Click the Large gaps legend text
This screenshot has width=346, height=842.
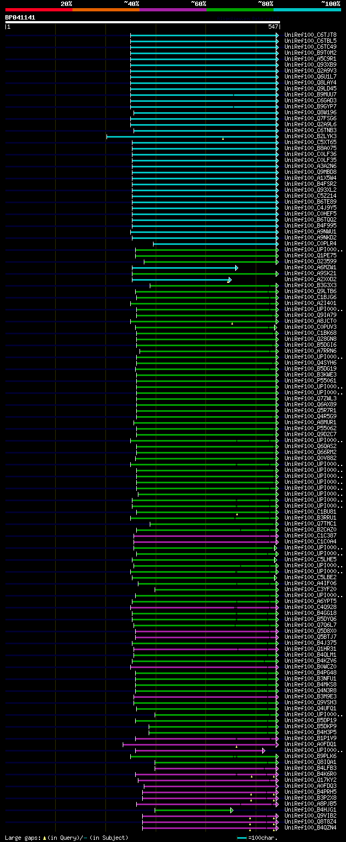[x=67, y=838]
